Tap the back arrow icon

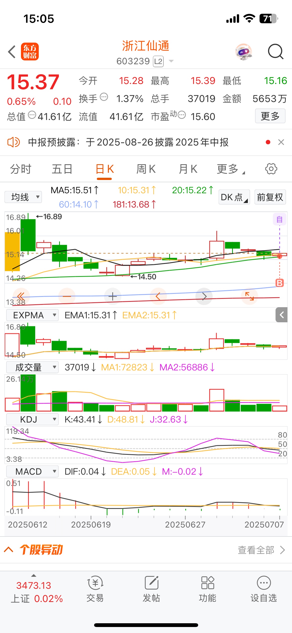click(12, 52)
